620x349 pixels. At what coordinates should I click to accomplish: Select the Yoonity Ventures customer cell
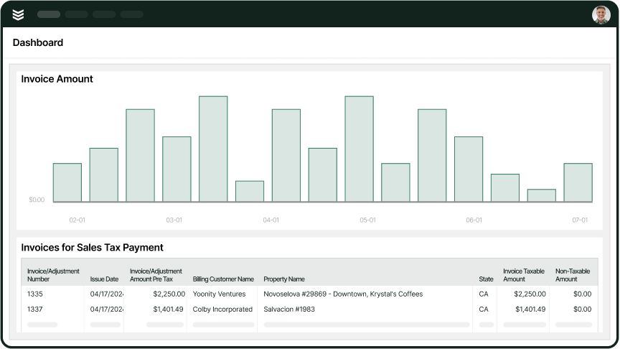pyautogui.click(x=220, y=294)
